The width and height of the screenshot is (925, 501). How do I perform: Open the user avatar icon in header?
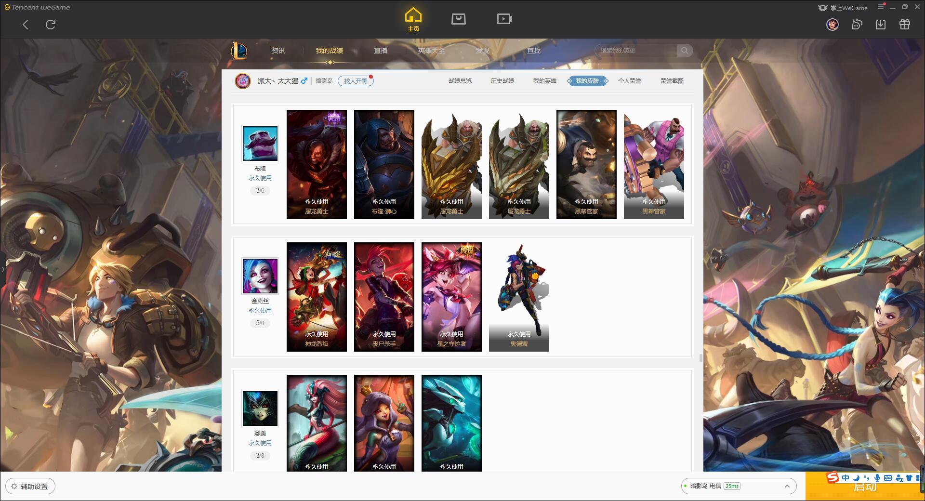(832, 24)
